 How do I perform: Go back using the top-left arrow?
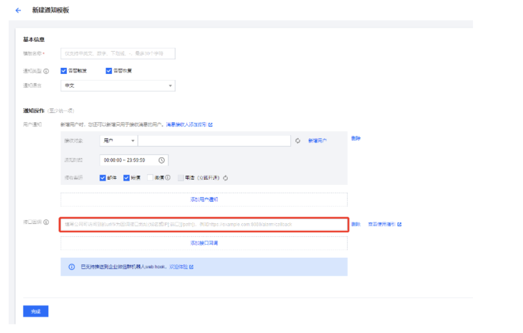pos(18,10)
